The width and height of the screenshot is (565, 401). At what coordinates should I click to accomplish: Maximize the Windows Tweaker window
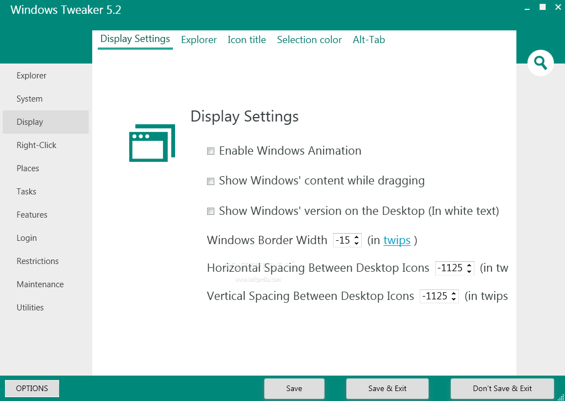pyautogui.click(x=542, y=7)
